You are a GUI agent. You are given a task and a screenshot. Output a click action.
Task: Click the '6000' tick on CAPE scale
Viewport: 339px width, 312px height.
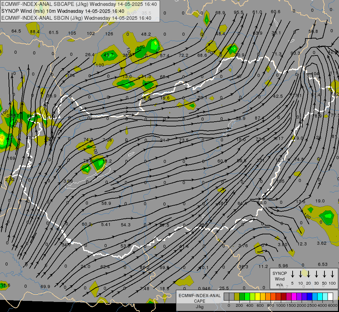click(333, 305)
